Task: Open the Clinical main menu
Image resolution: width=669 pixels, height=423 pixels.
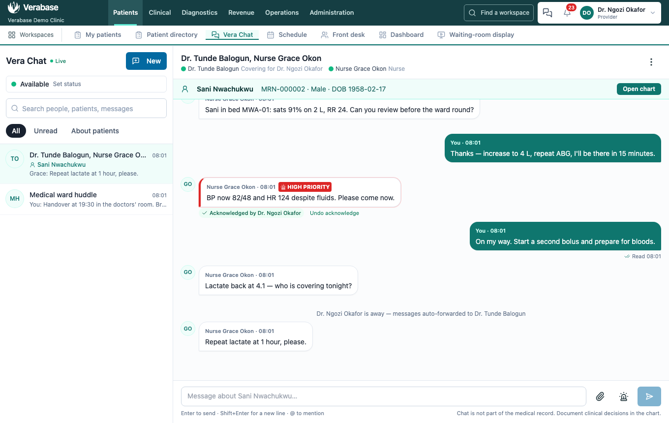Action: (160, 13)
